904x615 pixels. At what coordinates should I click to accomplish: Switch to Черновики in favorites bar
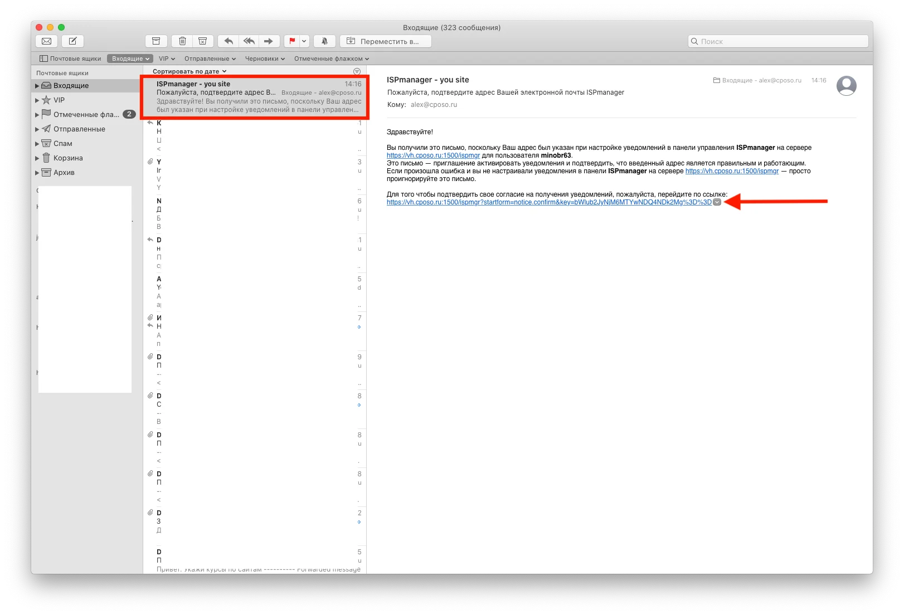[265, 58]
